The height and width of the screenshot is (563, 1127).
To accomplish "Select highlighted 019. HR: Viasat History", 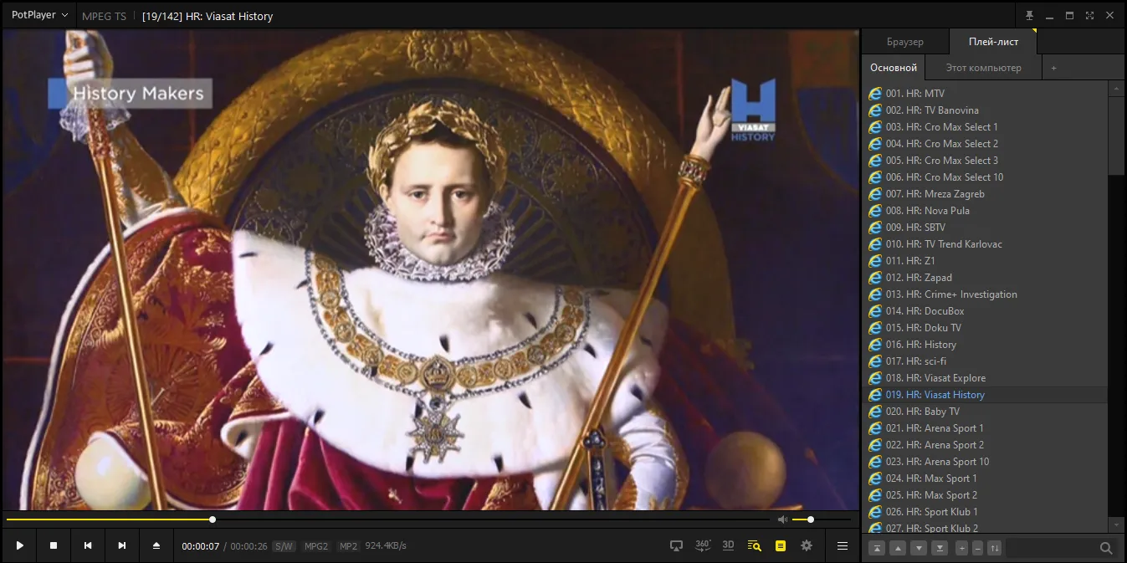I will pyautogui.click(x=985, y=394).
